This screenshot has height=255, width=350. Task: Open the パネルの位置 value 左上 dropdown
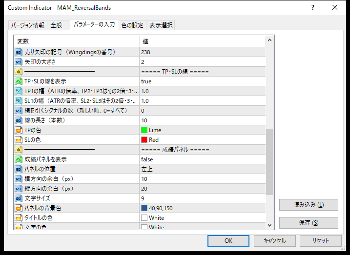[203, 169]
